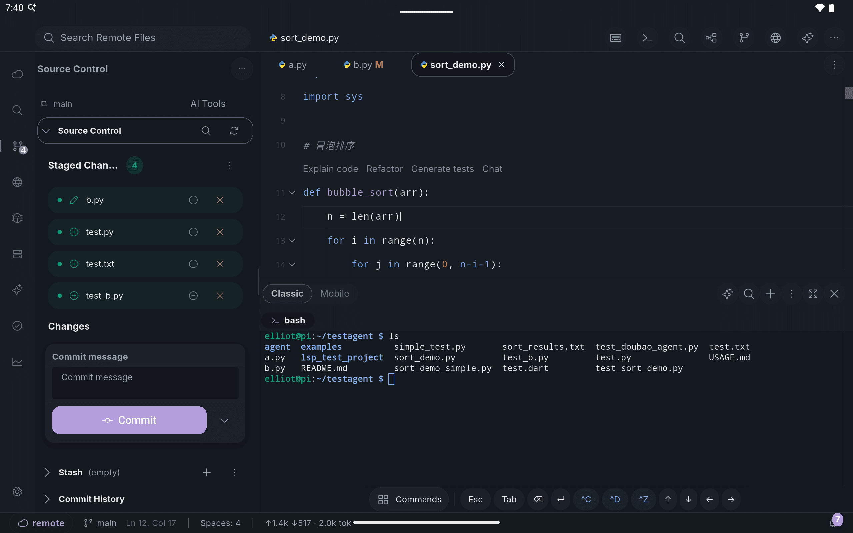Viewport: 853px width, 533px height.
Task: Collapse the Source Control section chevron
Action: (x=46, y=131)
